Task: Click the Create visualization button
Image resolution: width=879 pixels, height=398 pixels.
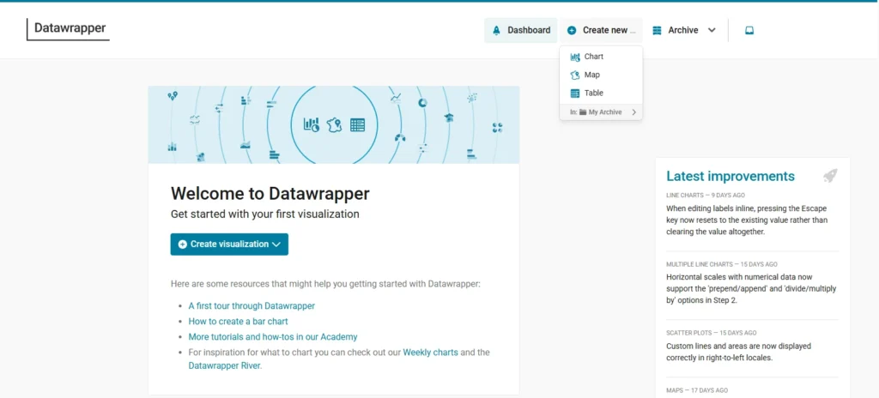Action: point(229,244)
